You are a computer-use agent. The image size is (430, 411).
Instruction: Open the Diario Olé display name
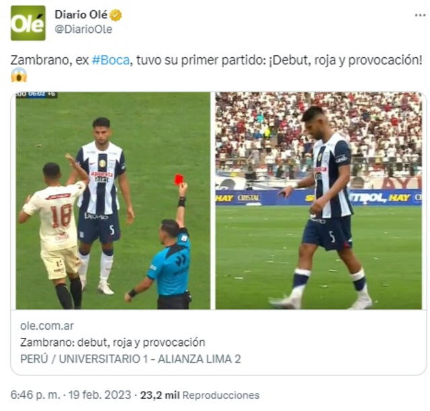click(81, 15)
